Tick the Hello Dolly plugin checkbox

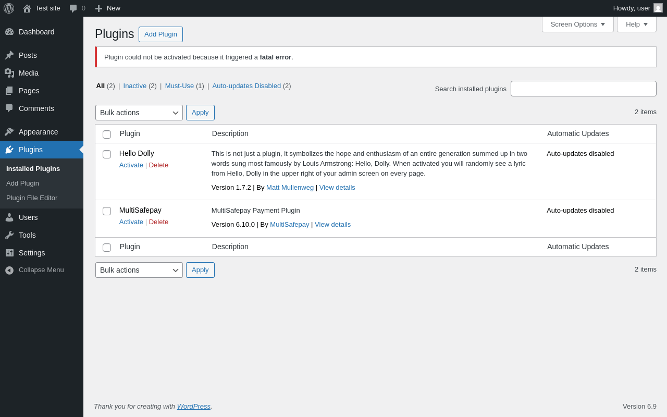107,154
